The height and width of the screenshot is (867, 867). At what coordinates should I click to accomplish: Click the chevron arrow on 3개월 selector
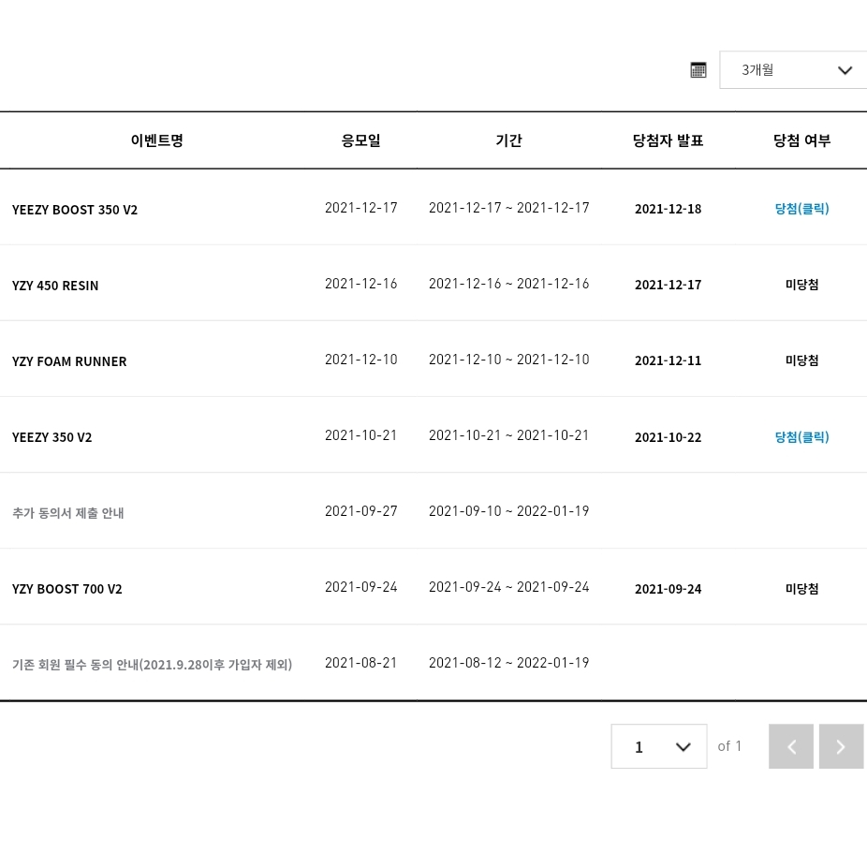845,70
